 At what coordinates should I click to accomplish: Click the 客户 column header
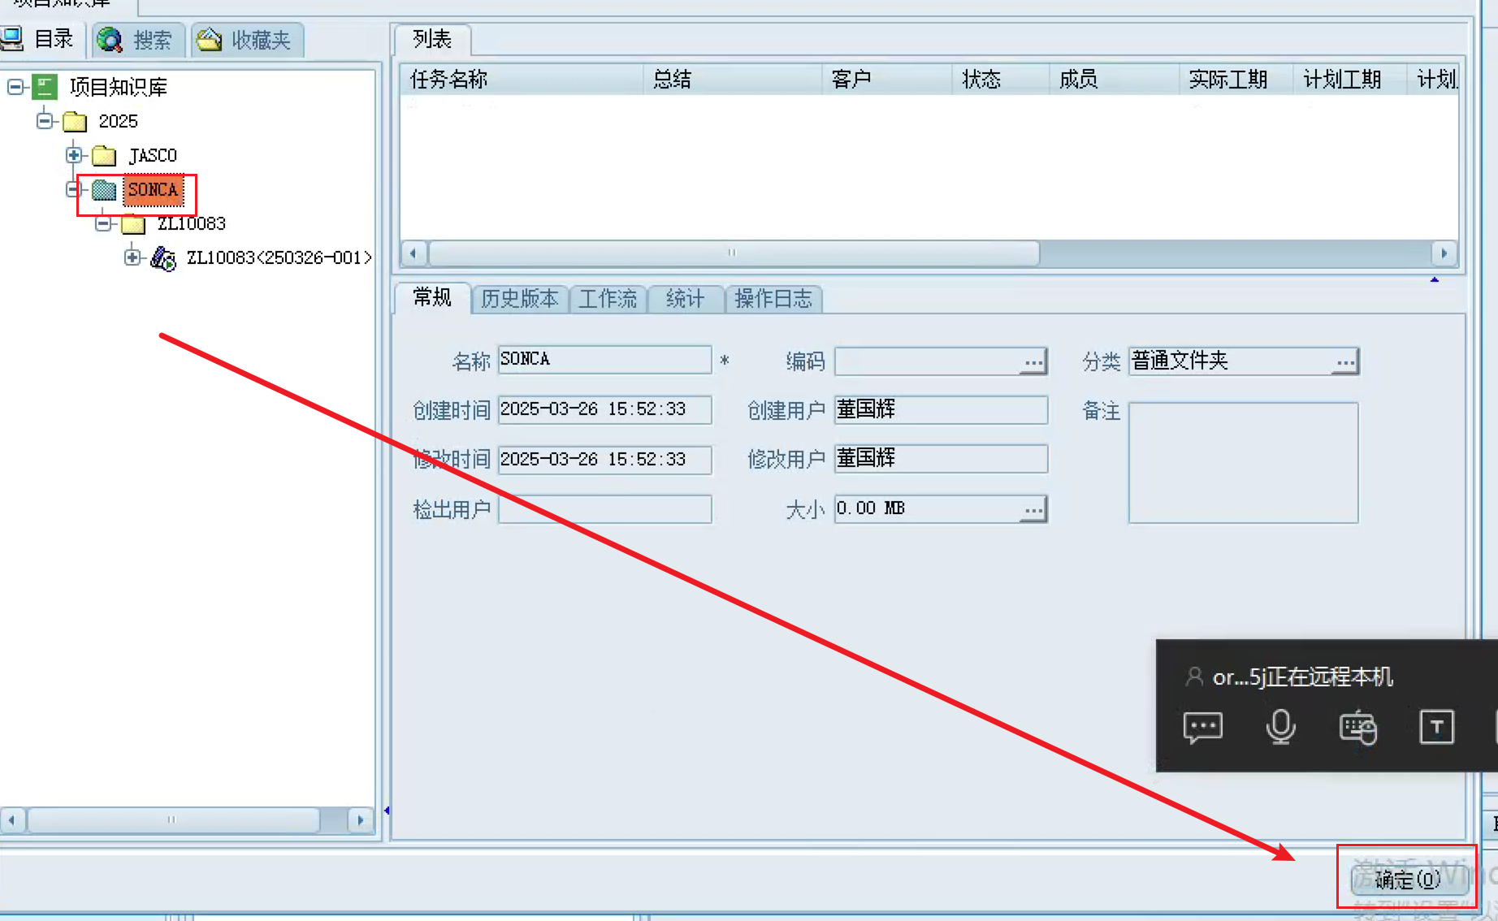coord(887,79)
